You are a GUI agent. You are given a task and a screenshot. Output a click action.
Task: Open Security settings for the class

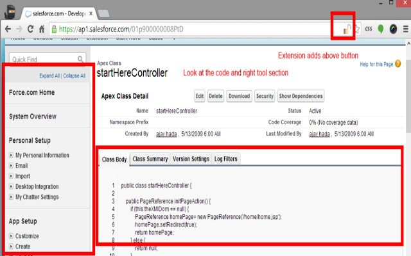[265, 96]
